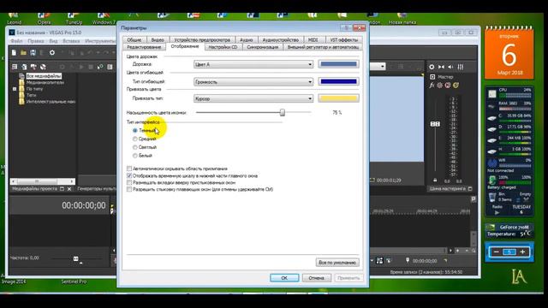Image resolution: width=548 pixels, height=308 pixels.
Task: Click the OK button
Action: 284,278
